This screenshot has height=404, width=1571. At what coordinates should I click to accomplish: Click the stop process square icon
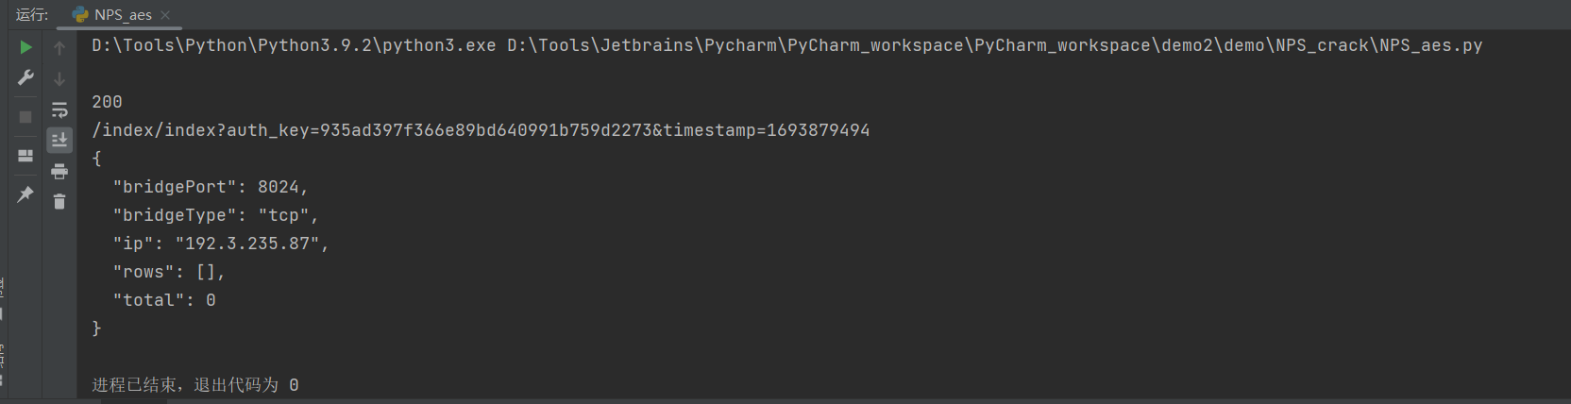[x=25, y=117]
